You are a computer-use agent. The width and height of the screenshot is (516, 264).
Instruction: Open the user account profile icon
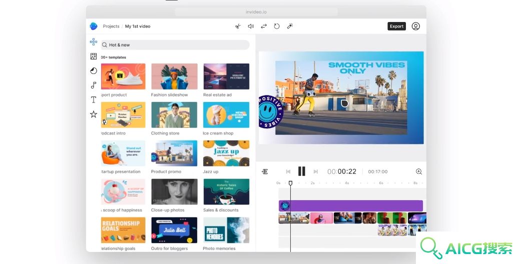click(x=415, y=26)
